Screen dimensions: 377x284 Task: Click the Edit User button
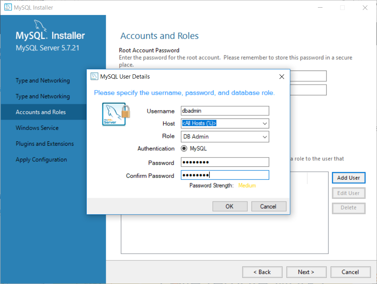[348, 193]
